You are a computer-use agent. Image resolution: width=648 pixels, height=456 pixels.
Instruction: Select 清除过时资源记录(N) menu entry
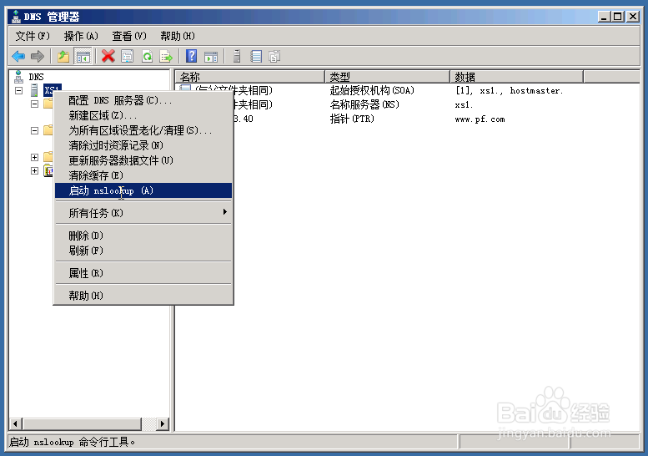(x=143, y=145)
